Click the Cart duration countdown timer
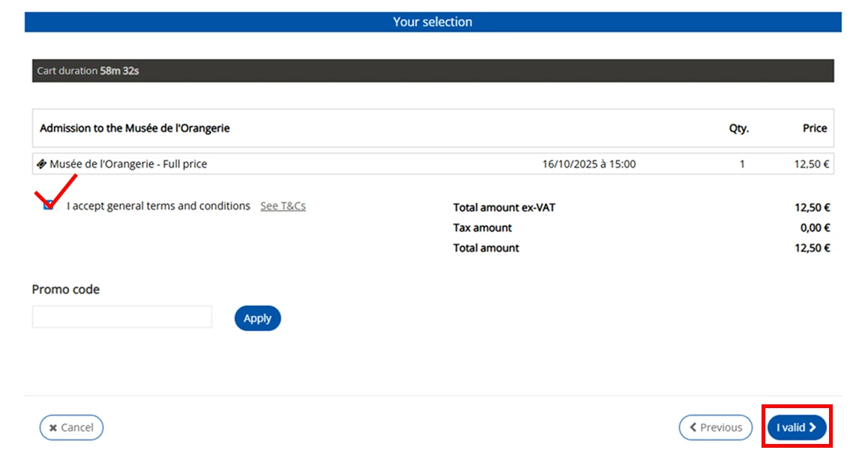Viewport: 850px width, 453px height. (120, 71)
